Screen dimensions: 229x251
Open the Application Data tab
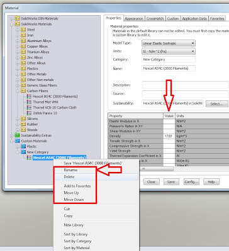(194, 18)
